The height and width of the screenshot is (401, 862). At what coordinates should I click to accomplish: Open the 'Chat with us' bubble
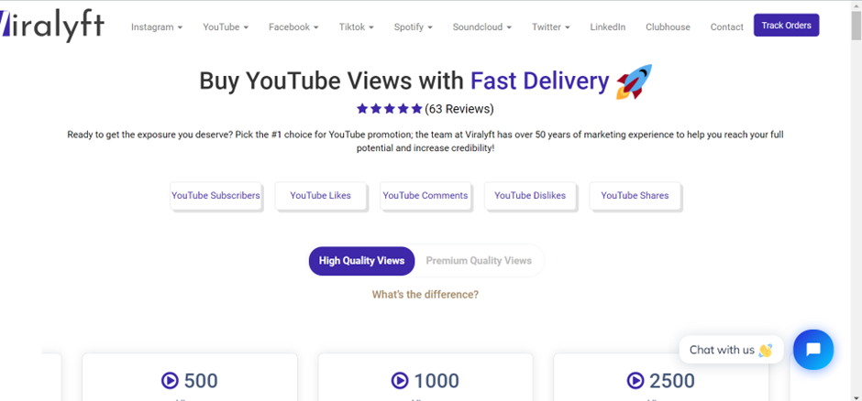pyautogui.click(x=731, y=350)
